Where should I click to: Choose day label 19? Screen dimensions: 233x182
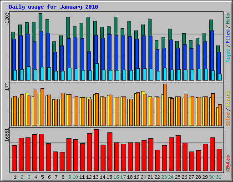pos(137,177)
